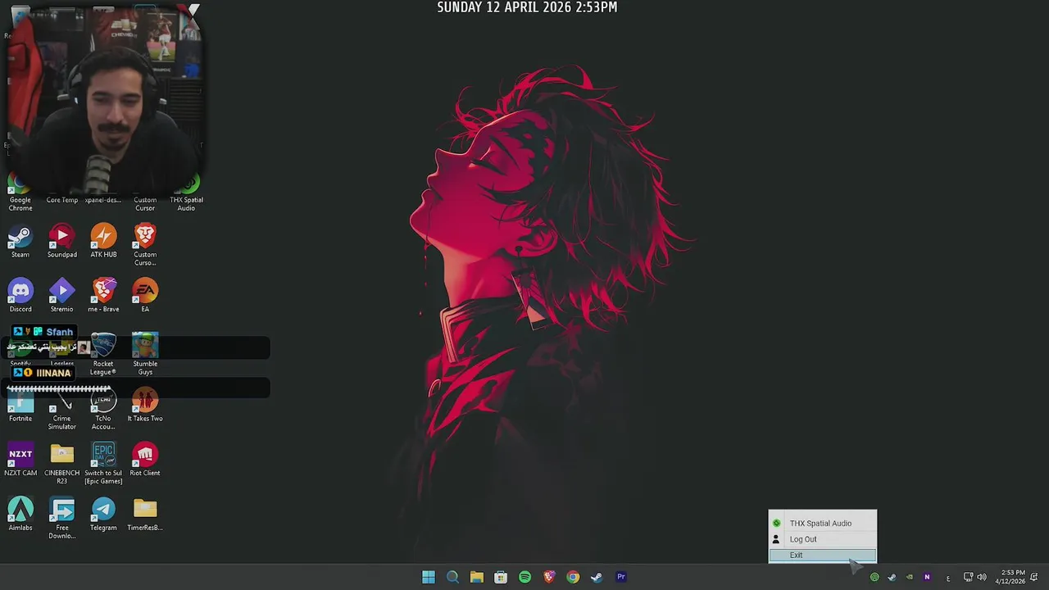The image size is (1049, 590).
Task: Click the NVIDIA system tray icon
Action: (909, 578)
